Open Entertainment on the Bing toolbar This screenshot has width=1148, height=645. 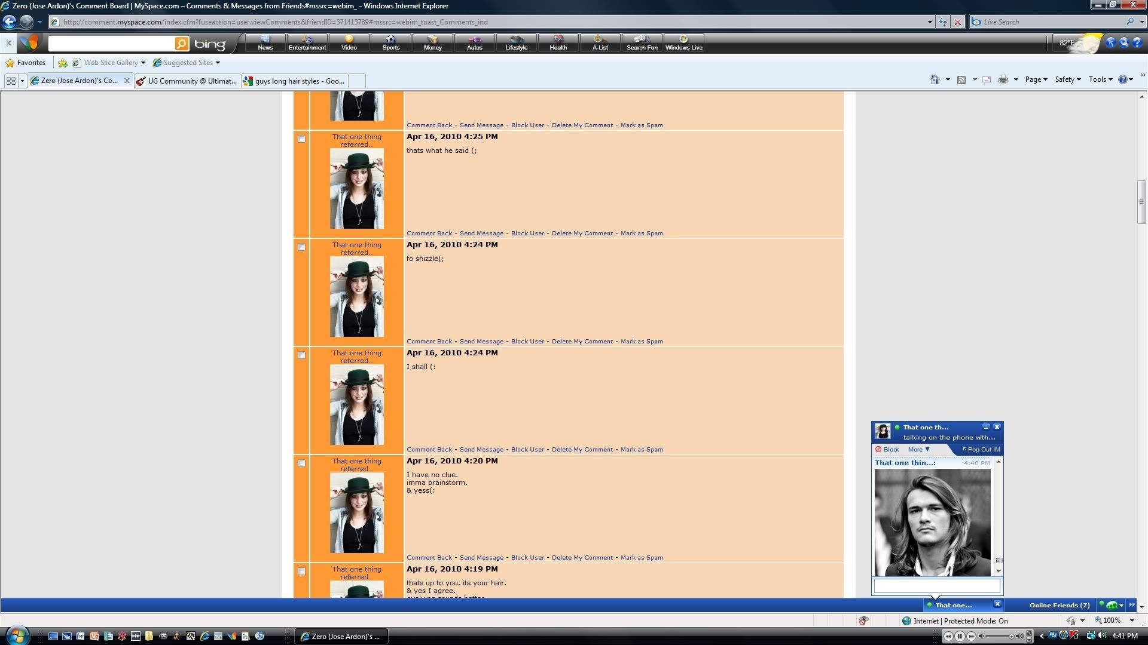pos(307,43)
